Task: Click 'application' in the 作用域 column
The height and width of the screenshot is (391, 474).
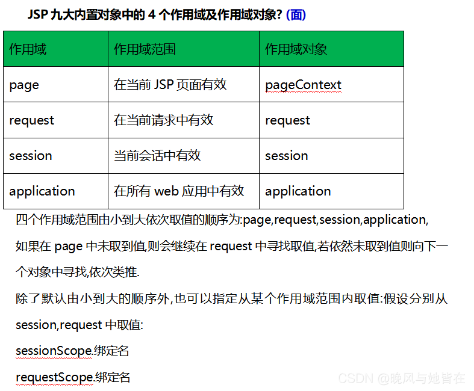Action: (x=55, y=191)
